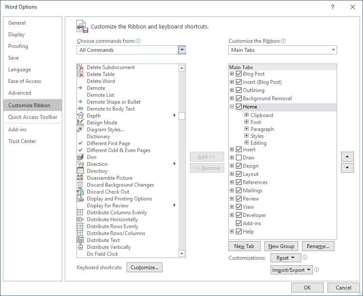363x296 pixels.
Task: Click the Rename button
Action: pos(318,246)
